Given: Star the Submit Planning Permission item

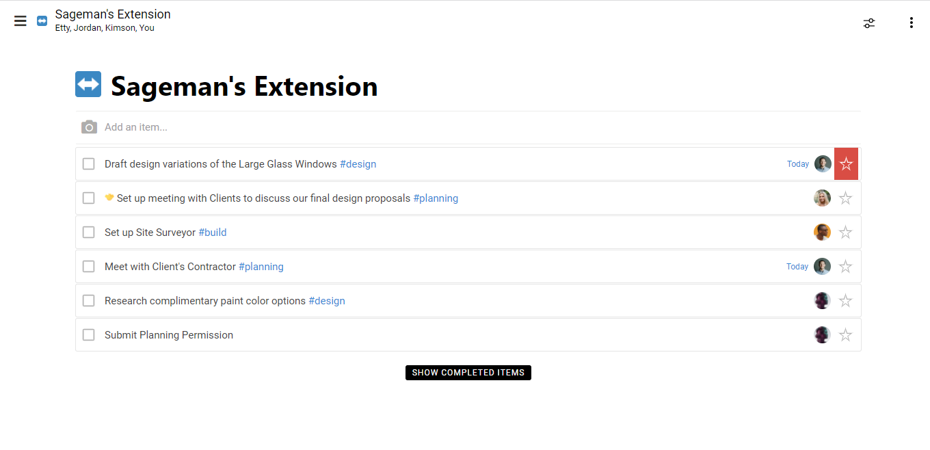Looking at the screenshot, I should [846, 335].
